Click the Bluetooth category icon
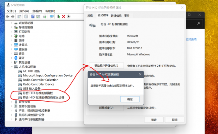218x134 pixels. click(16, 58)
